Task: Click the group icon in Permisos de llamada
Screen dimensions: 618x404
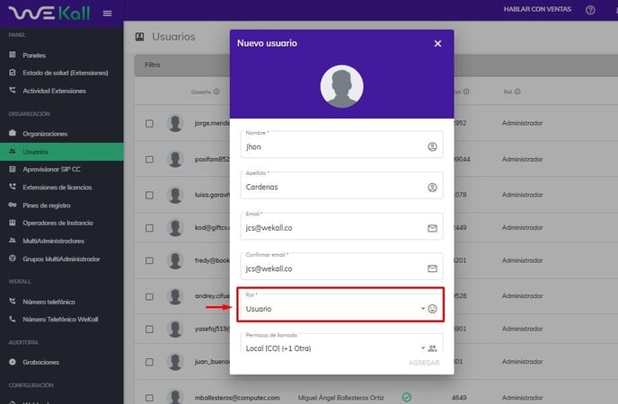Action: 432,348
